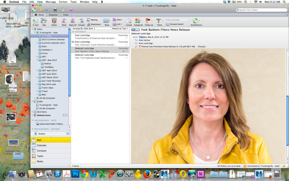Open the purple Help icon in the toolbar
289x181 pixels.
[x=71, y=10]
